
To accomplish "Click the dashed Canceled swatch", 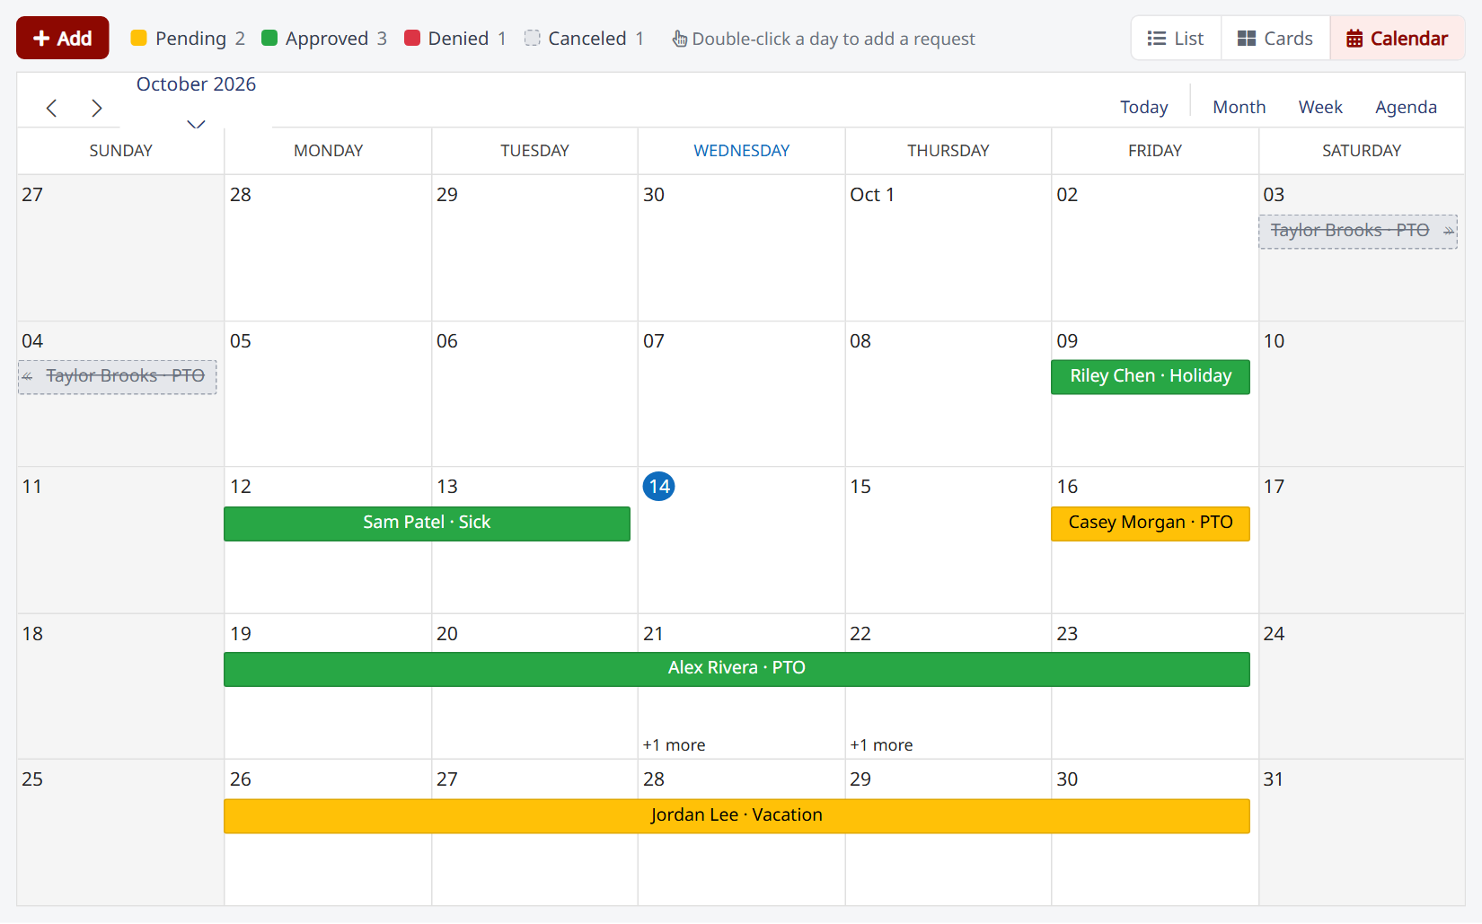I will coord(533,38).
